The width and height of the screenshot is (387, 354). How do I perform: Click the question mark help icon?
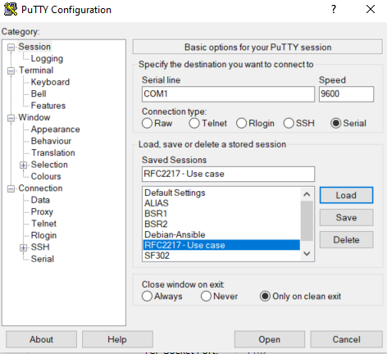pos(334,10)
